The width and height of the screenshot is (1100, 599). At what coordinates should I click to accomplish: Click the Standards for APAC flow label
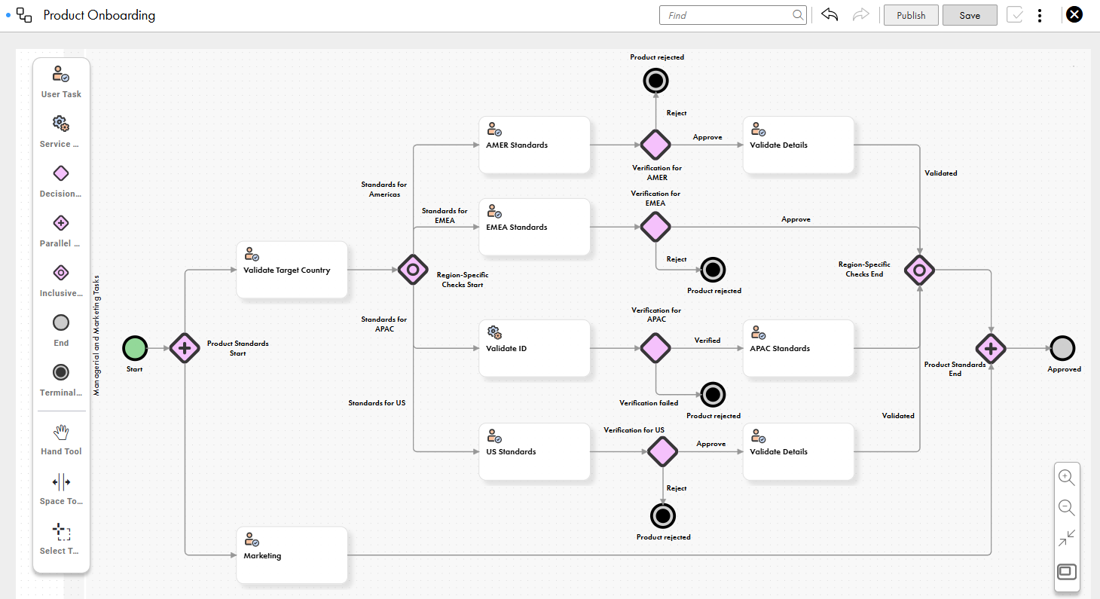click(x=383, y=324)
